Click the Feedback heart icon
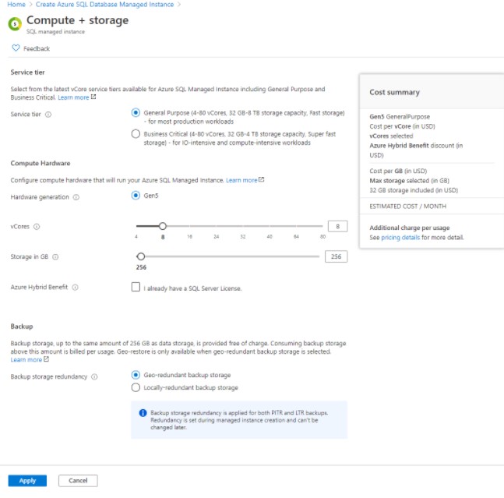504x498 pixels. tap(16, 48)
